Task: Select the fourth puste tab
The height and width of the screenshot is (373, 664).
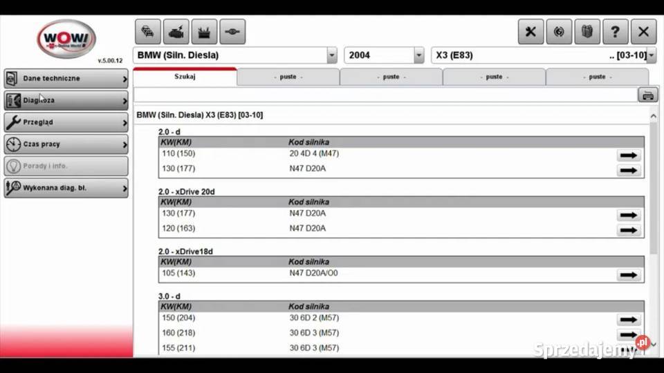Action: coord(597,77)
